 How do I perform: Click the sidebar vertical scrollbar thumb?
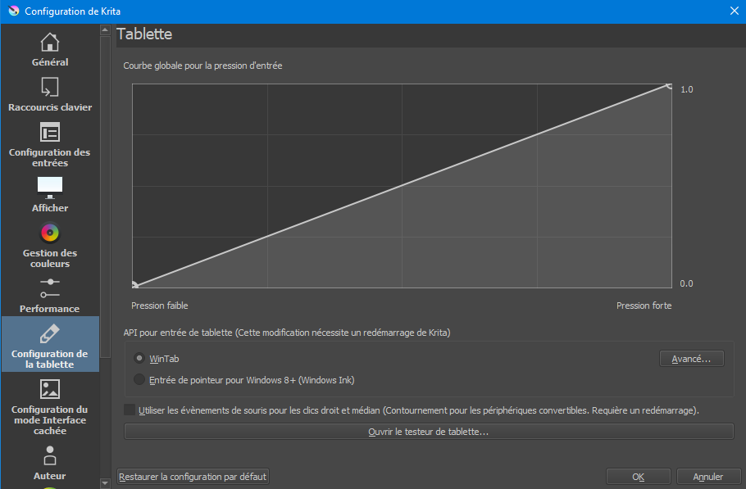[105, 197]
